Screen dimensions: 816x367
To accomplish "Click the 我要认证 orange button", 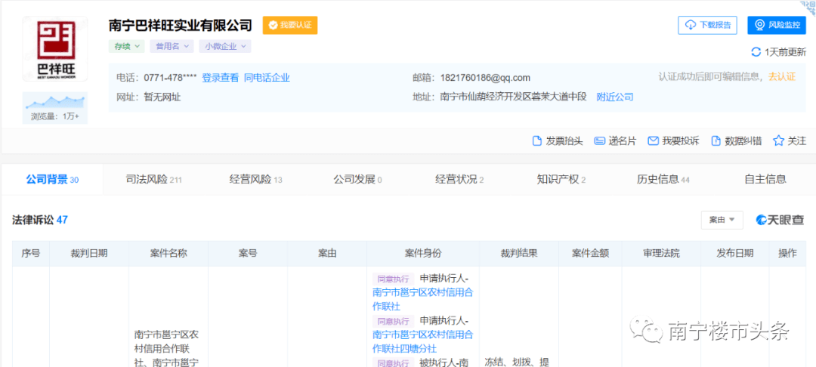I will click(290, 25).
